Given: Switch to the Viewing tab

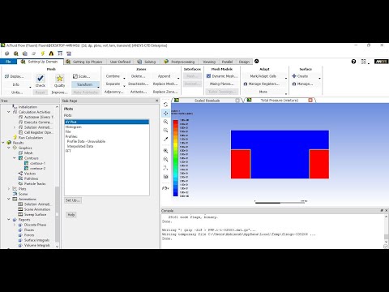Looking at the screenshot, I should (x=209, y=62).
